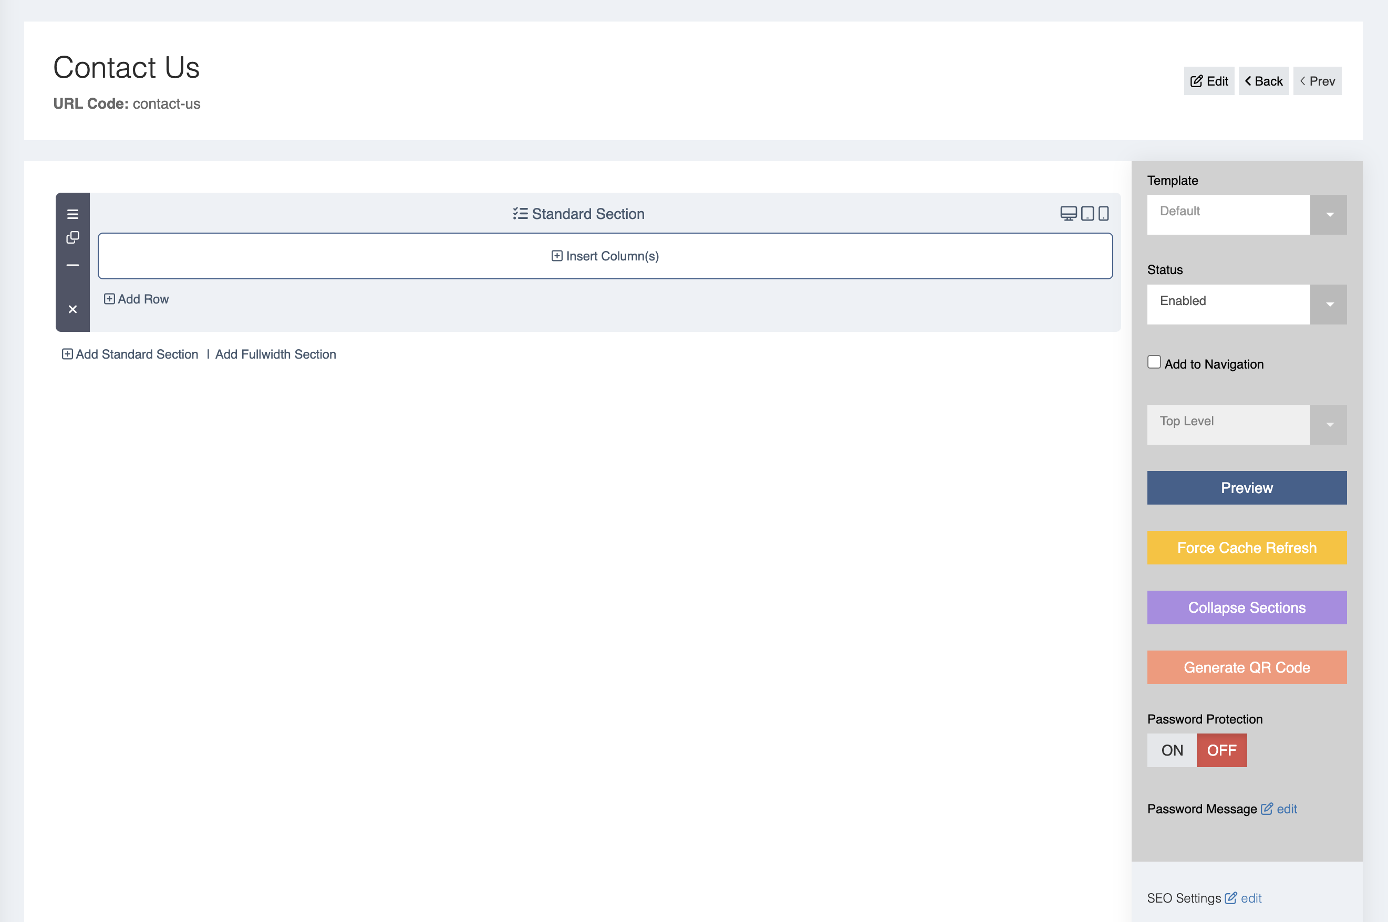1388x922 pixels.
Task: Toggle mobile phone visibility icon in section header
Action: pyautogui.click(x=1104, y=214)
